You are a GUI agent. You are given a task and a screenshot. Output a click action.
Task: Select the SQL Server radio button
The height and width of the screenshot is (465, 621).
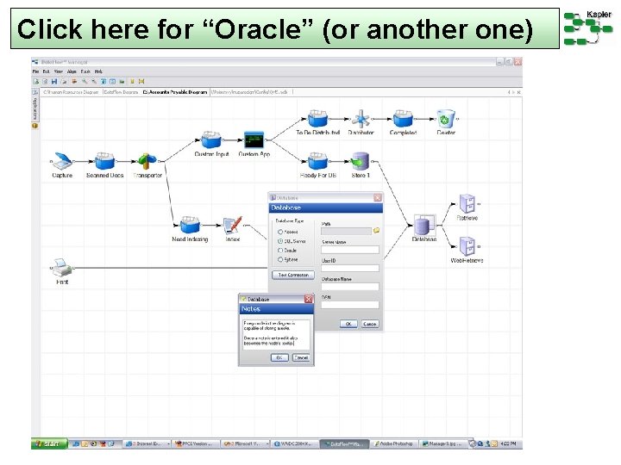(x=280, y=241)
